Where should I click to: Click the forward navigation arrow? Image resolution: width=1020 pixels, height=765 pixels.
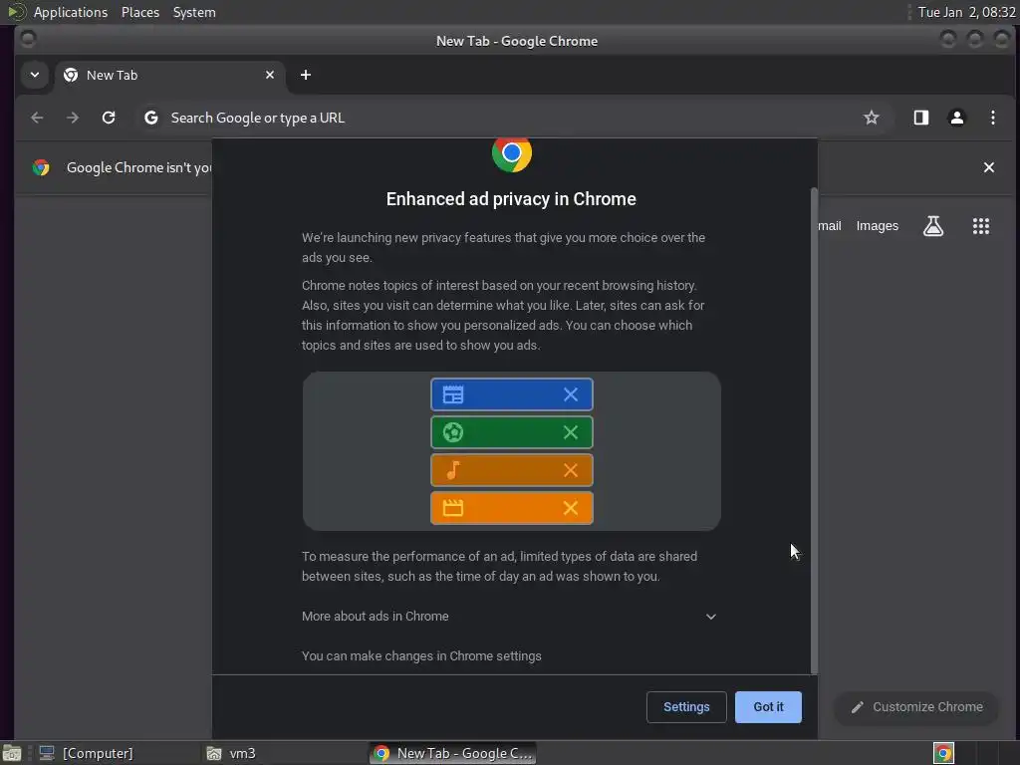click(x=73, y=118)
